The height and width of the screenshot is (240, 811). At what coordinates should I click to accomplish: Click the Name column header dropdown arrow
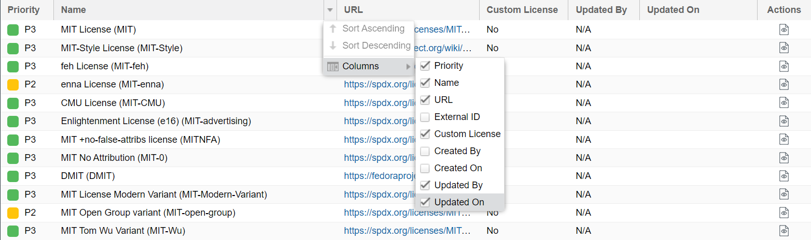(330, 10)
